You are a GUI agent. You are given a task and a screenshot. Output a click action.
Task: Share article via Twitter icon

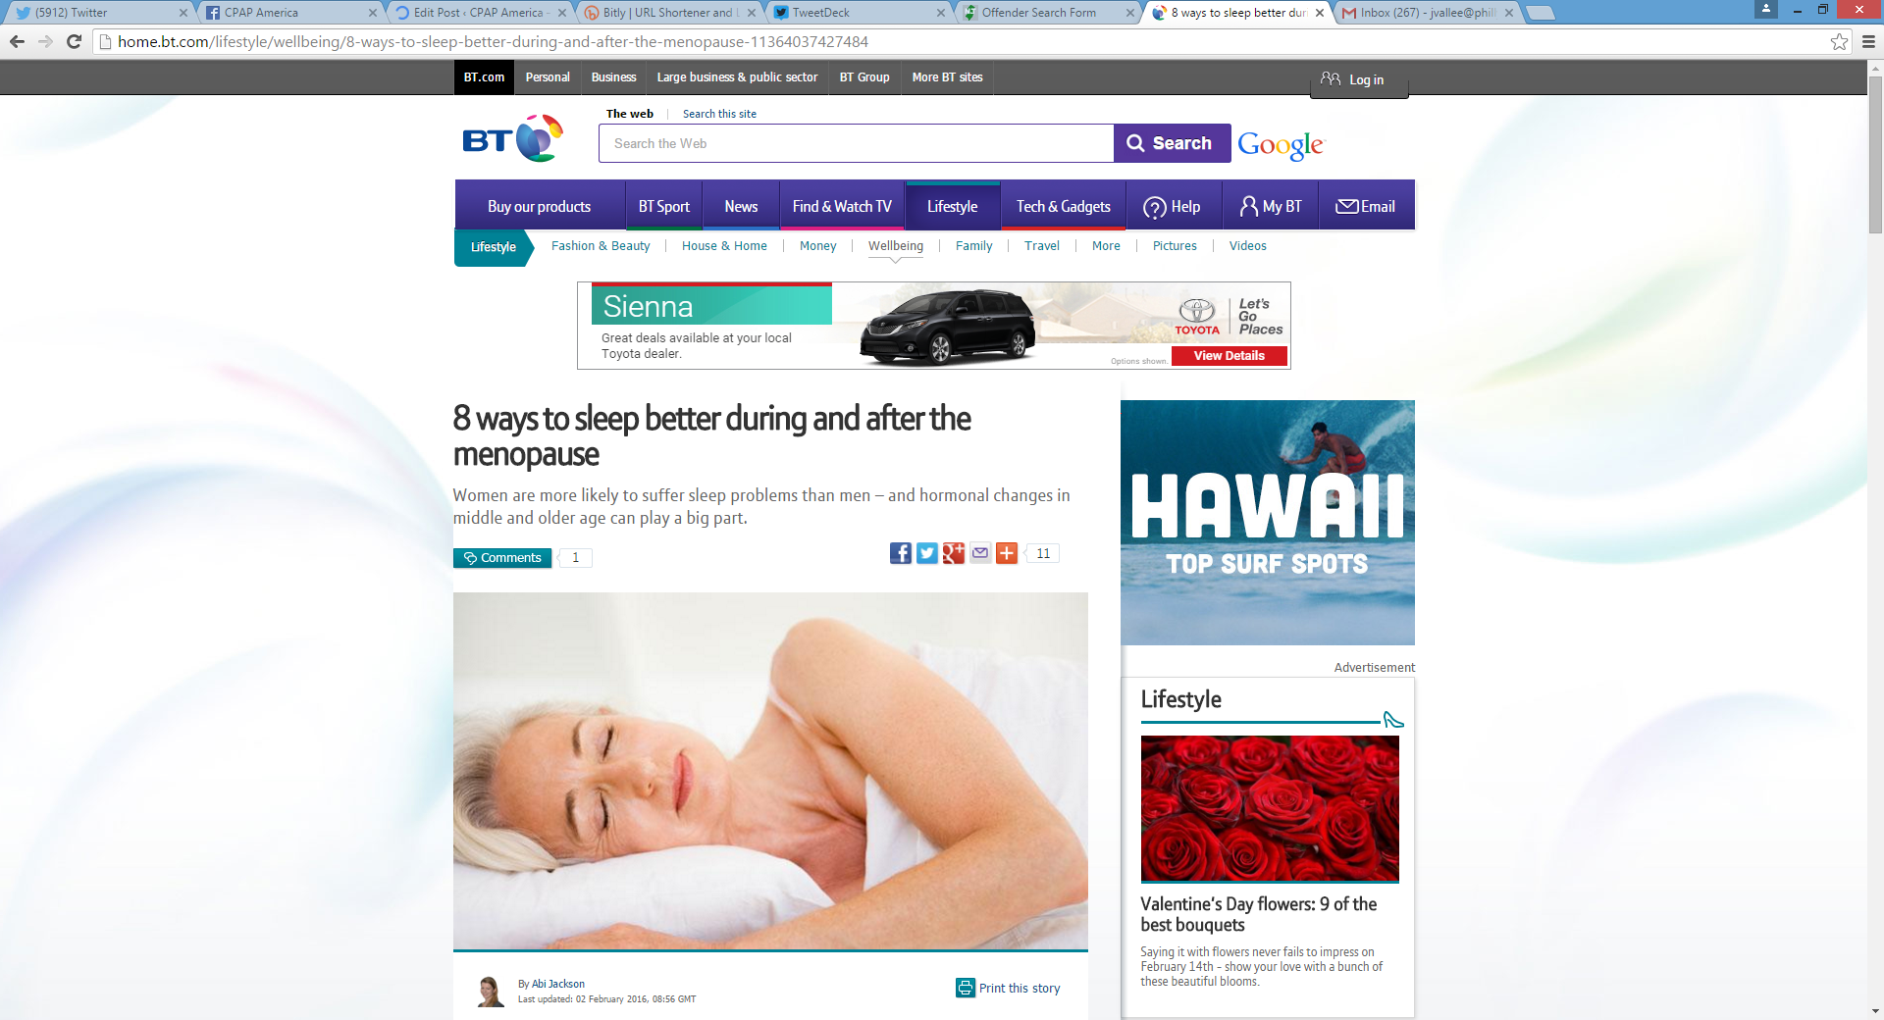pyautogui.click(x=927, y=553)
